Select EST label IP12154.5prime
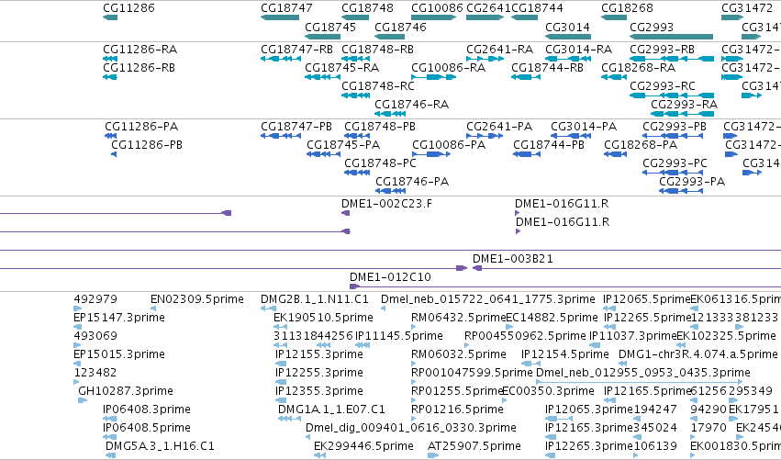Viewport: 781px width, 460px height. pyautogui.click(x=564, y=353)
